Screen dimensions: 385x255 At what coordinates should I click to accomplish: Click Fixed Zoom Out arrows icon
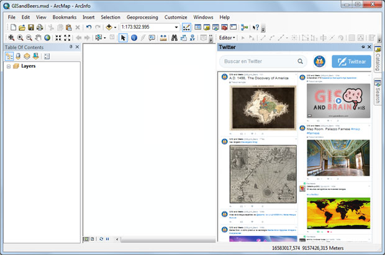(x=67, y=38)
